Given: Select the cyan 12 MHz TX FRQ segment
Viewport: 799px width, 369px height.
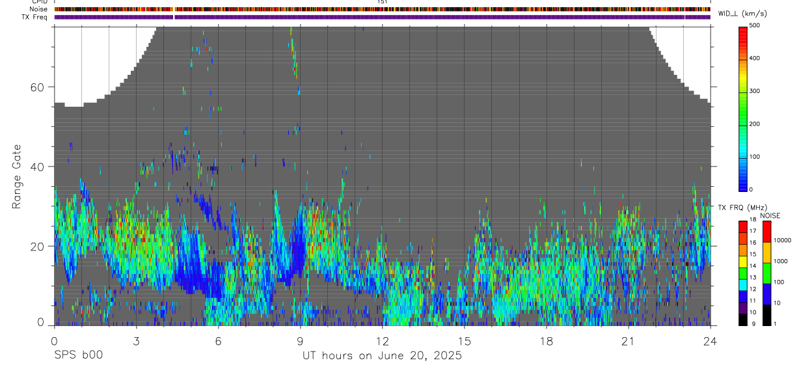Looking at the screenshot, I should [743, 285].
